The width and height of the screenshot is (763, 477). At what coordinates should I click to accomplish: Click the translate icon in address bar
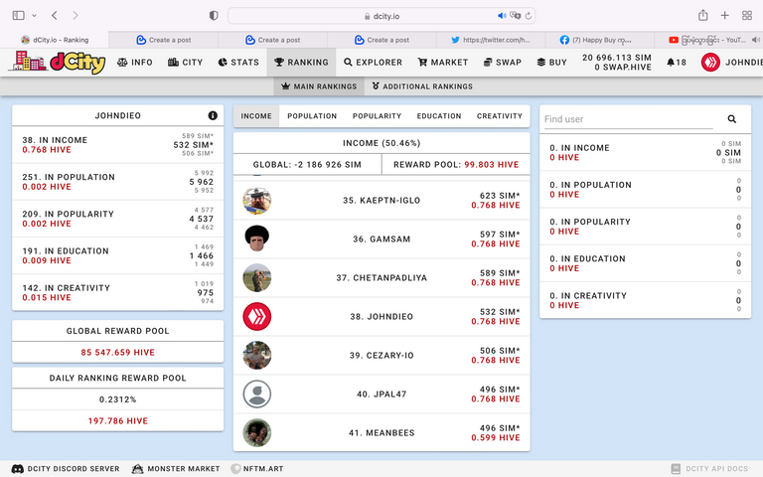516,16
